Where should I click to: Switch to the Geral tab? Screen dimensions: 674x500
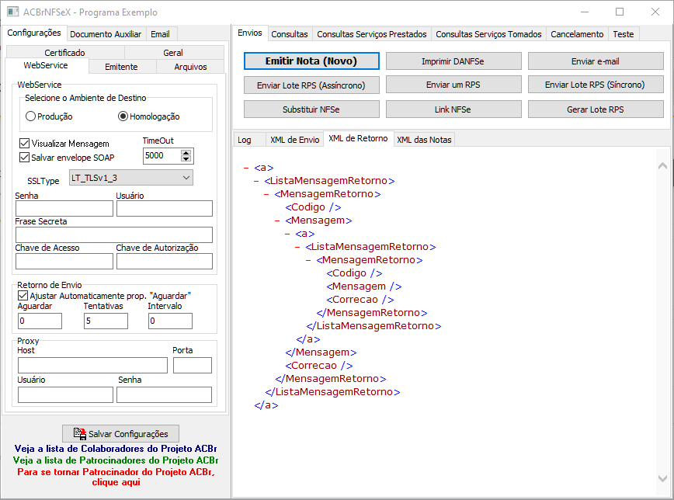pos(173,53)
